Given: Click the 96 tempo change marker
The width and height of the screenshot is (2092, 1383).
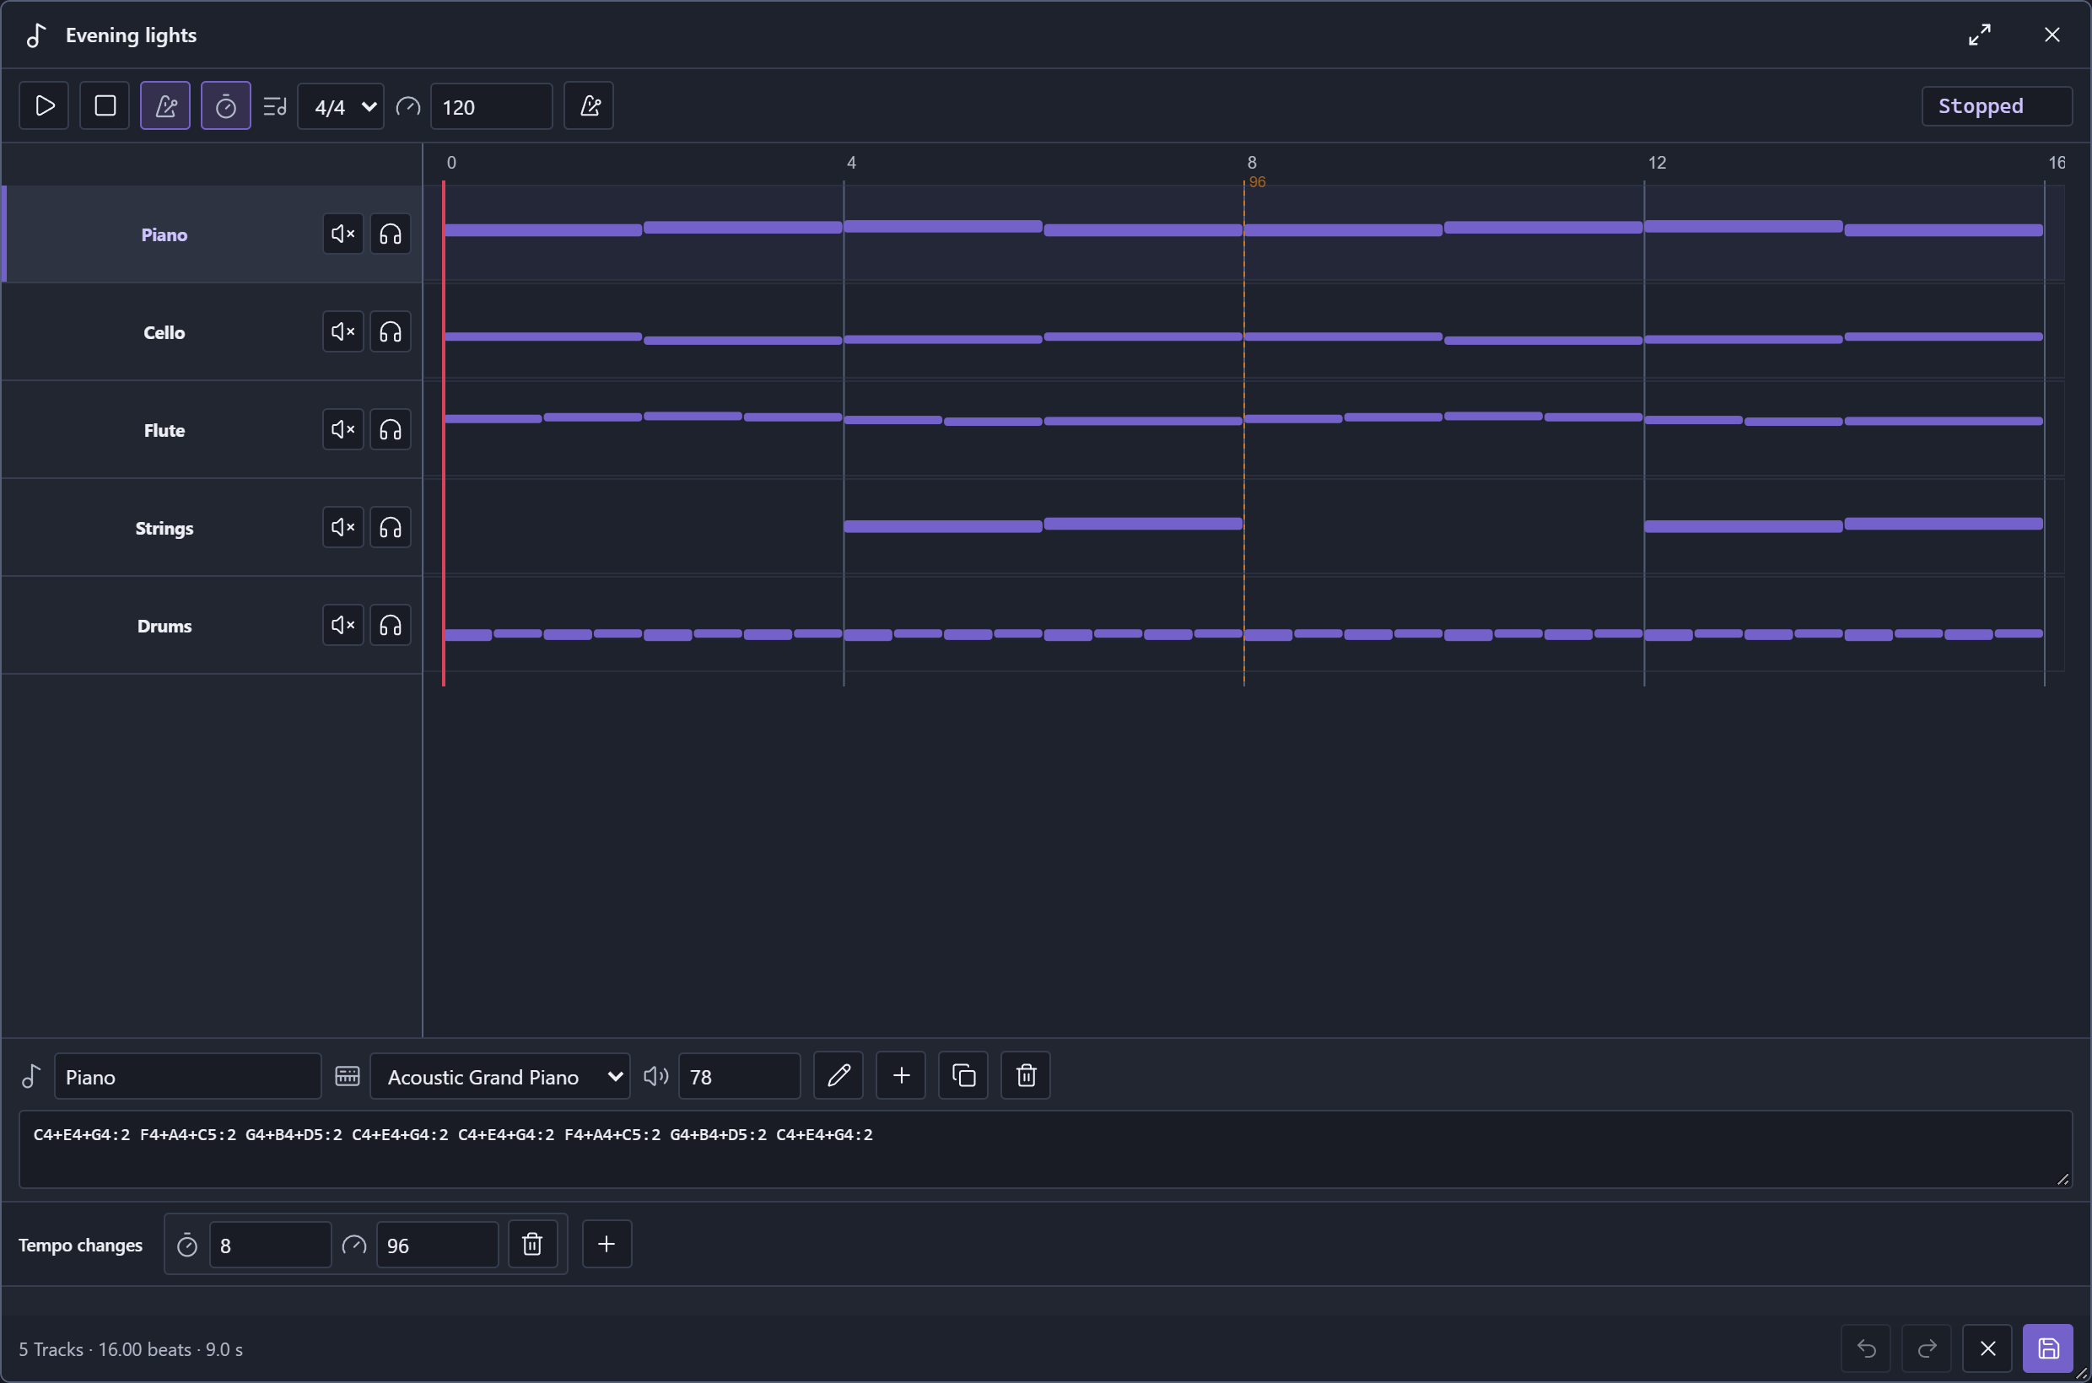Looking at the screenshot, I should (1258, 181).
